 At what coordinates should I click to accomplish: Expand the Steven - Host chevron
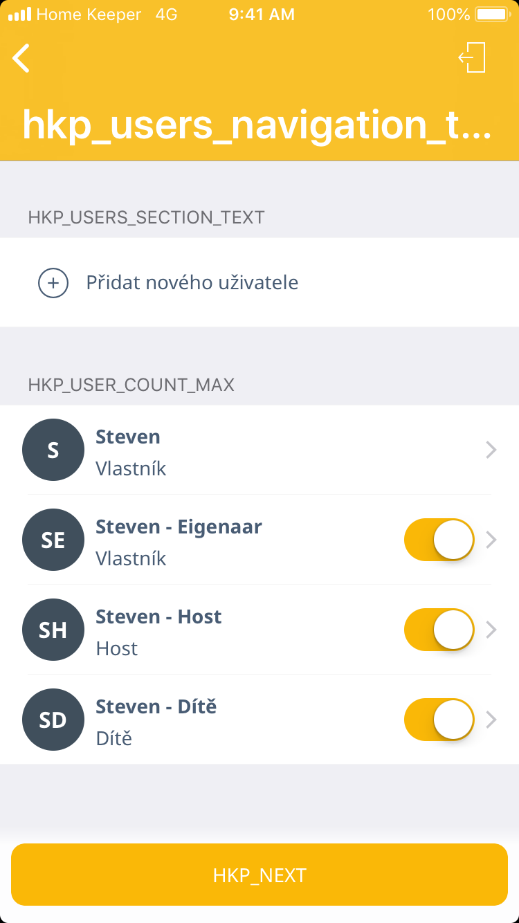(491, 630)
